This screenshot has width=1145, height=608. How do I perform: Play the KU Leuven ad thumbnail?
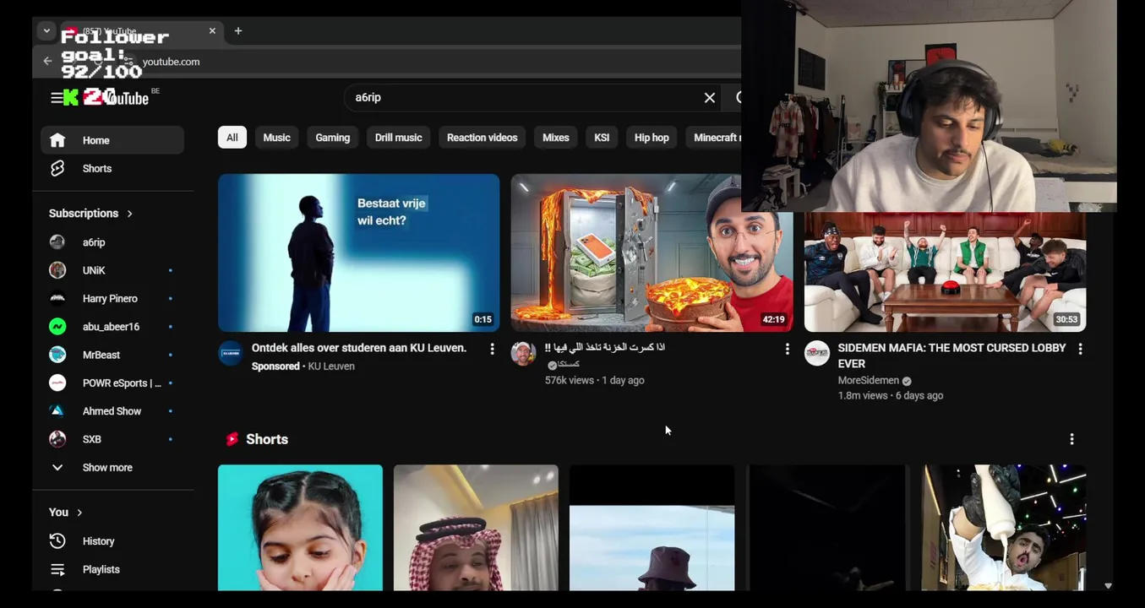tap(358, 252)
